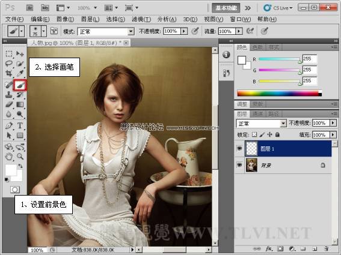Select the Quick Selection tool
341x255 pixels.
[x=20, y=64]
